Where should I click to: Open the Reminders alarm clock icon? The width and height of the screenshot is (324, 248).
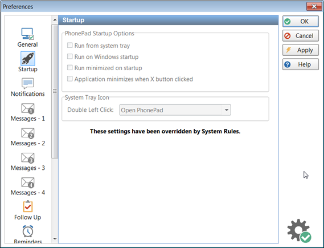point(28,231)
